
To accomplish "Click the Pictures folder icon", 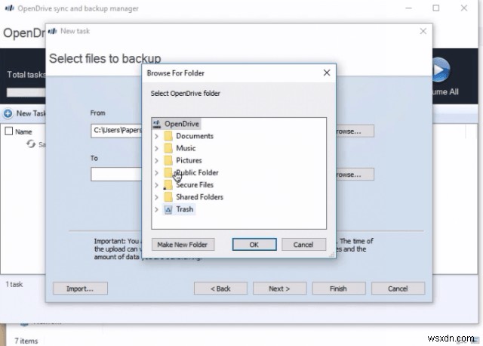I will pos(168,160).
